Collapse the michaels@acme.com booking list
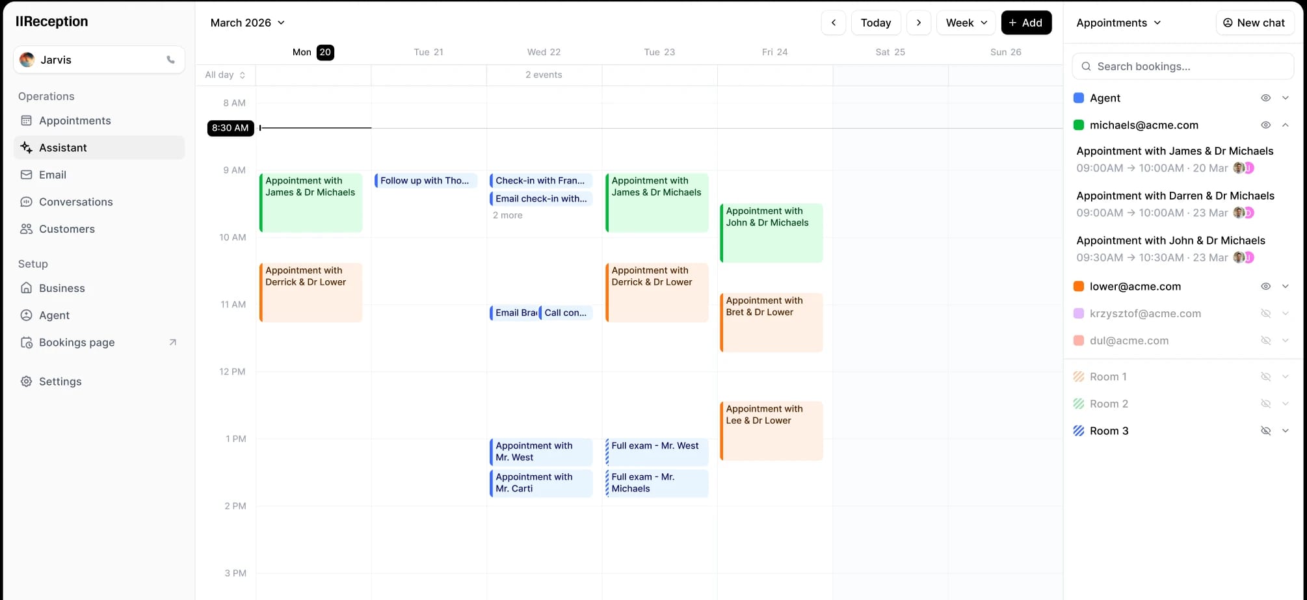The width and height of the screenshot is (1307, 600). click(1286, 125)
